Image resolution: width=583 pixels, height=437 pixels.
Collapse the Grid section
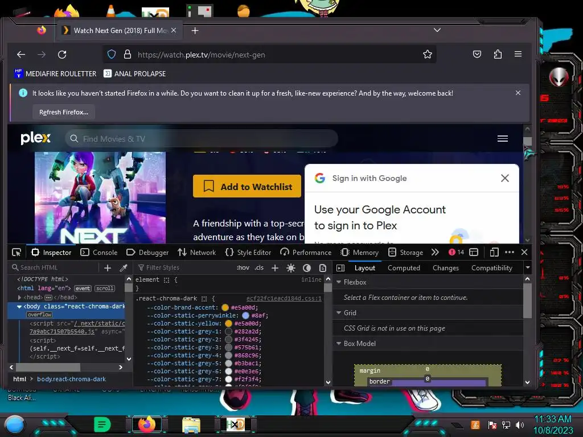339,313
